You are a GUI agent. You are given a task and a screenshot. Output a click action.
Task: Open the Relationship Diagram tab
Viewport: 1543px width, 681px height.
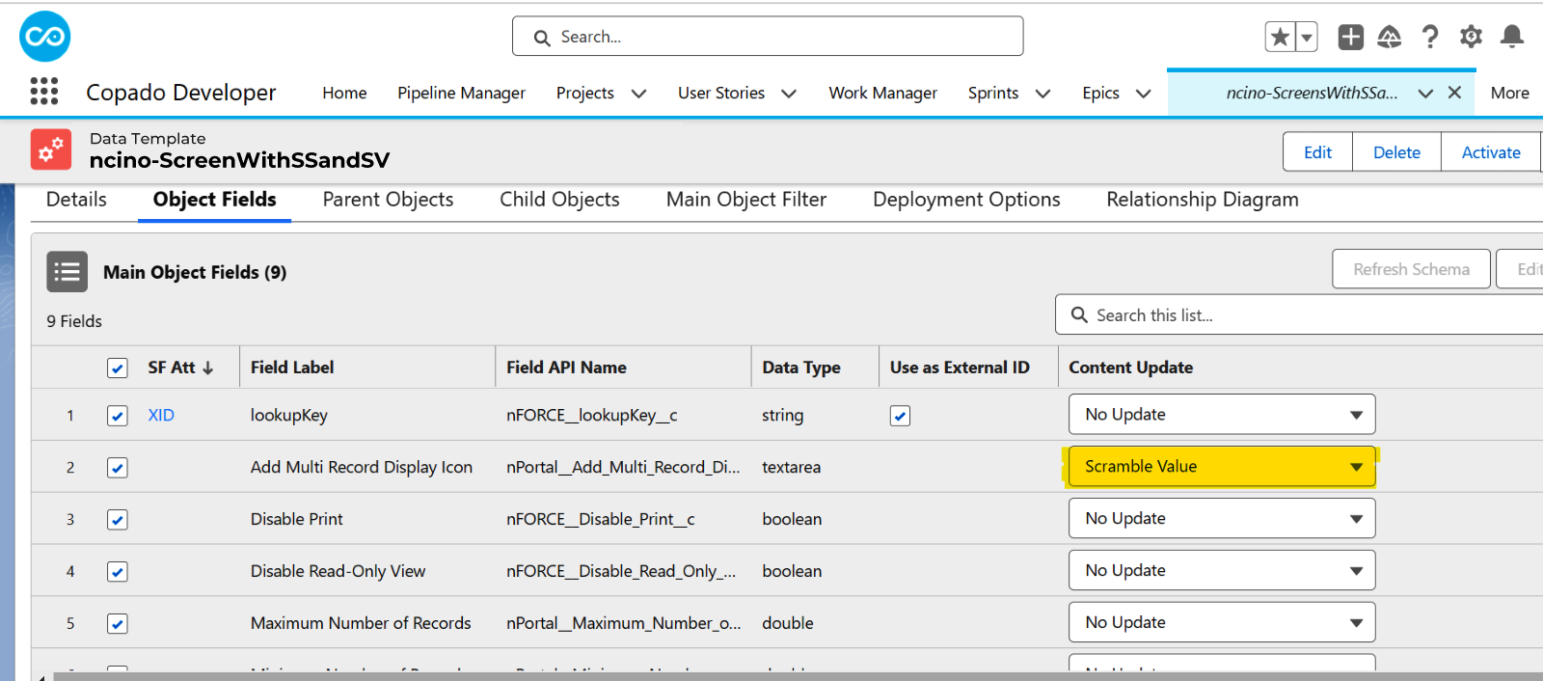click(x=1203, y=200)
